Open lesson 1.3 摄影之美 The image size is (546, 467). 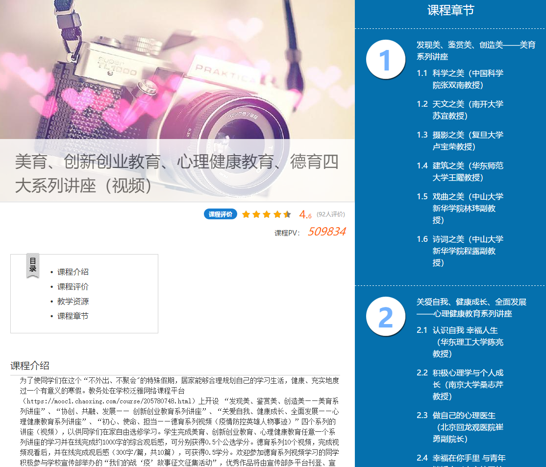coord(467,140)
